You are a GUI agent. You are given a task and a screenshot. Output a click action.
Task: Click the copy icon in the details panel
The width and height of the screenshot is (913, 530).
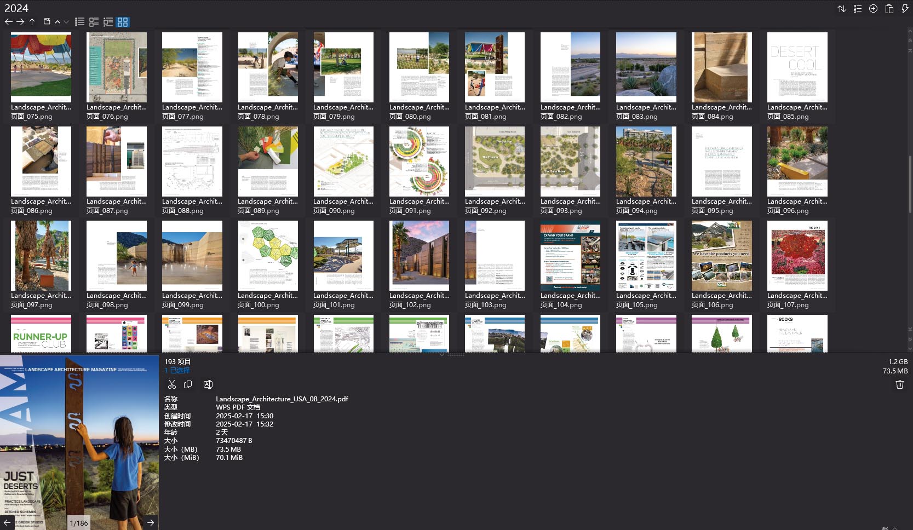(x=187, y=384)
